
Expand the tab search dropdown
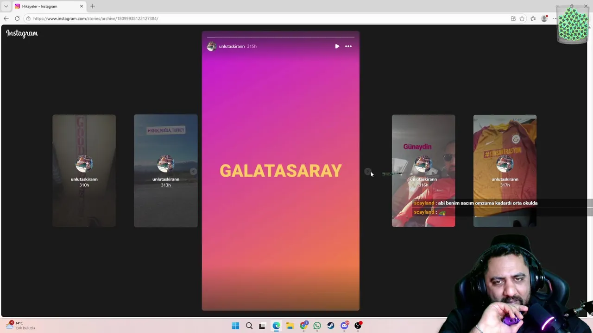point(6,6)
